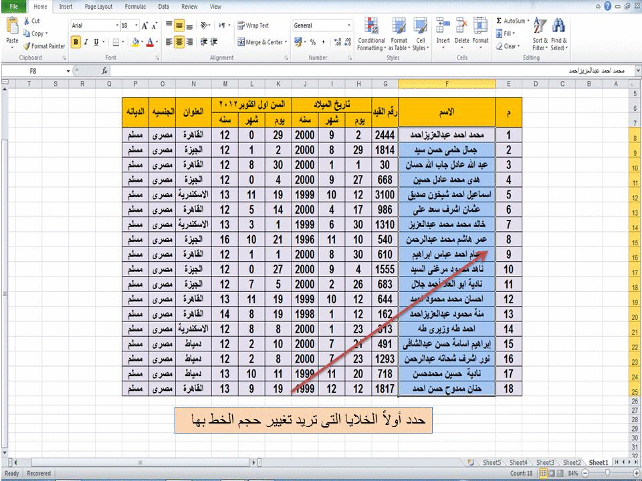Viewport: 642px width, 481px height.
Task: Click the insert function fx icon
Action: (104, 71)
